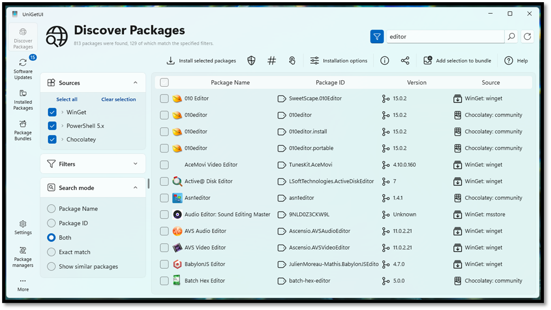Expand the Chocolatey source tree arrow
551x310 pixels.
(62, 139)
